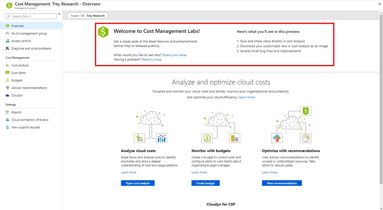
Task: Click the Cloudyn cloud icon in sidebar
Action: [7, 95]
